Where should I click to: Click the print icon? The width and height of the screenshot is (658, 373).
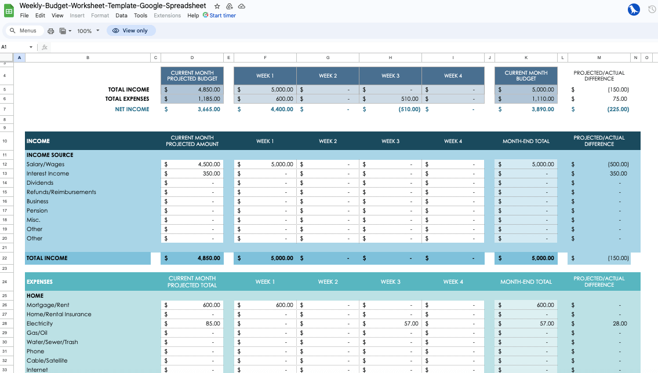click(51, 31)
